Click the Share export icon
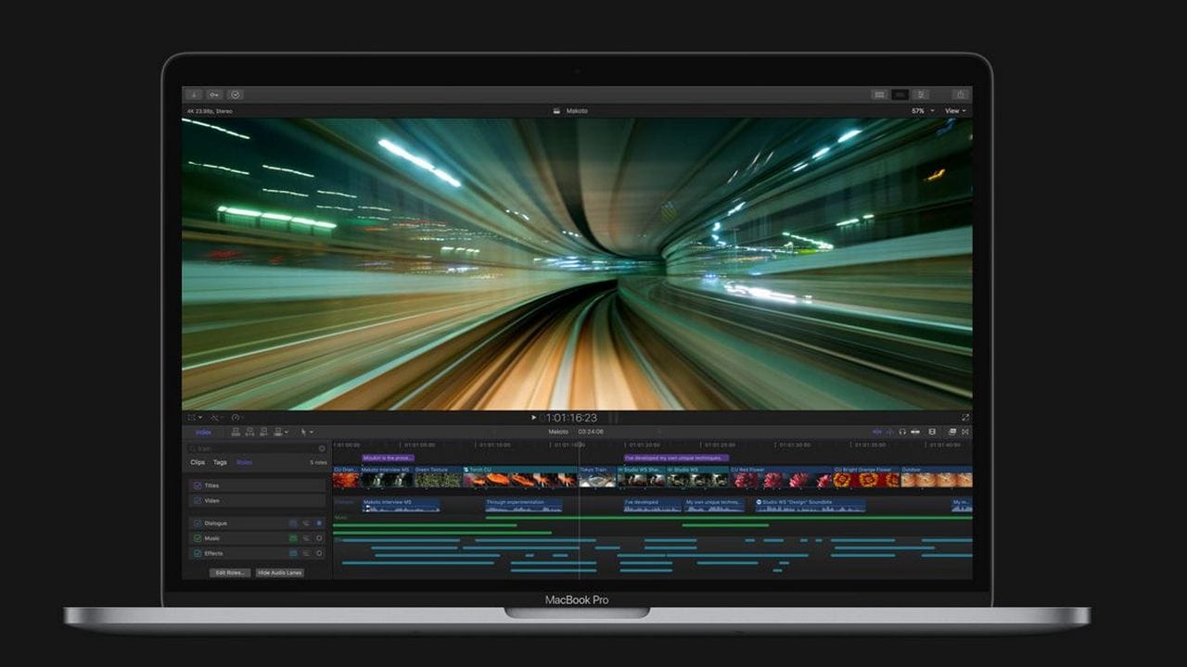This screenshot has height=667, width=1187. pos(960,94)
